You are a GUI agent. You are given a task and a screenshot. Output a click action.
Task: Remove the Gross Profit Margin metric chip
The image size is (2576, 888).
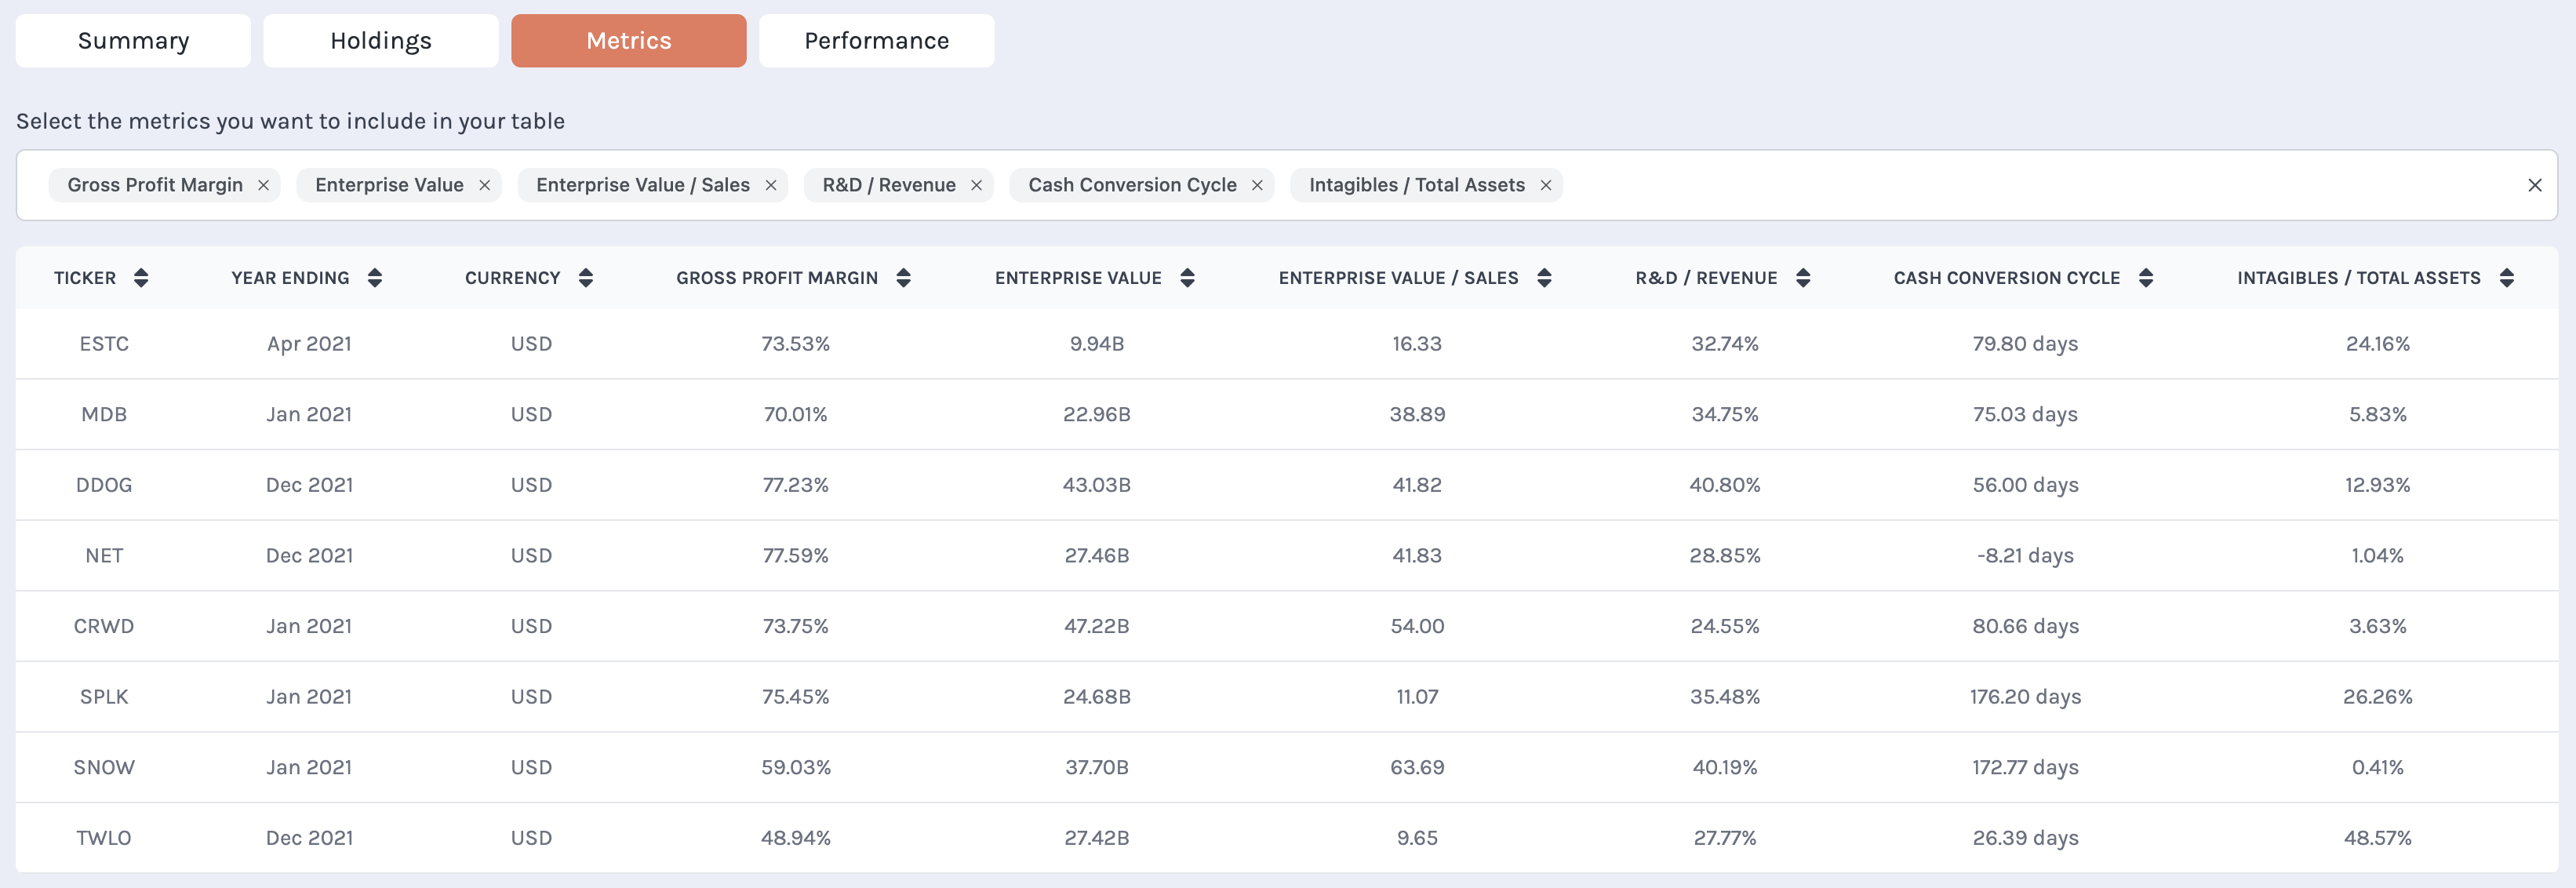(263, 185)
